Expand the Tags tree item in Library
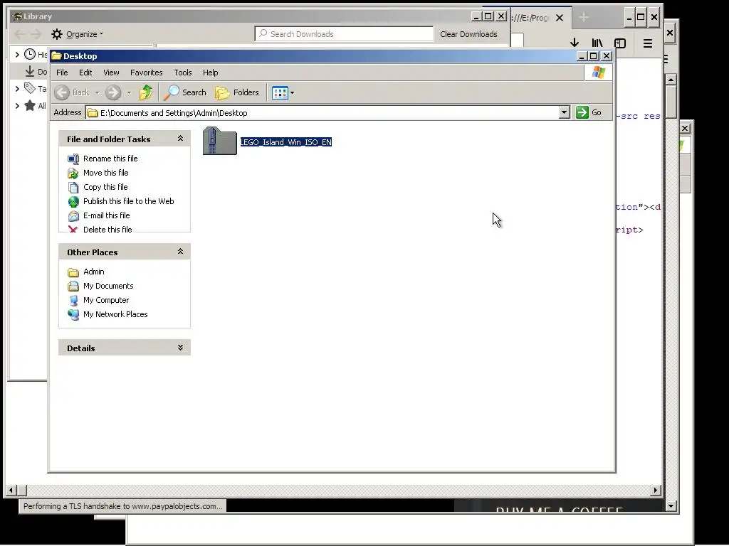This screenshot has width=729, height=546. (17, 88)
